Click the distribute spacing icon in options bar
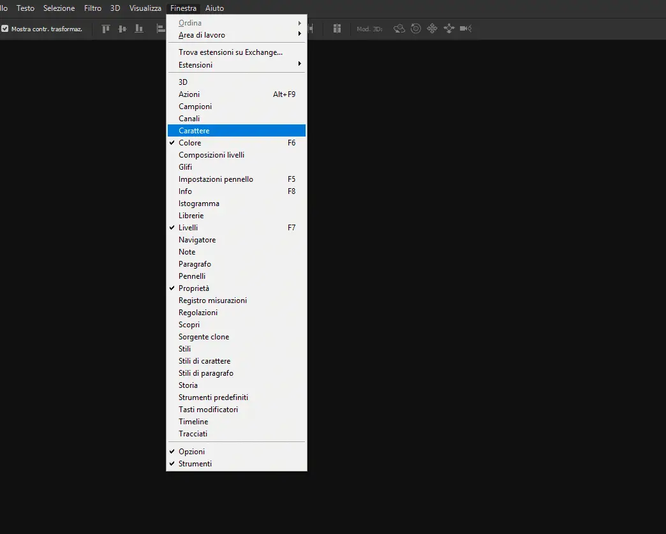 pos(337,29)
